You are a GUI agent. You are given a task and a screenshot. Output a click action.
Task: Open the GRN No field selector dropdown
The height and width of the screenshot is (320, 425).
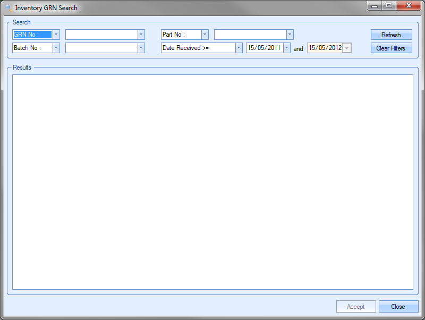coord(56,35)
